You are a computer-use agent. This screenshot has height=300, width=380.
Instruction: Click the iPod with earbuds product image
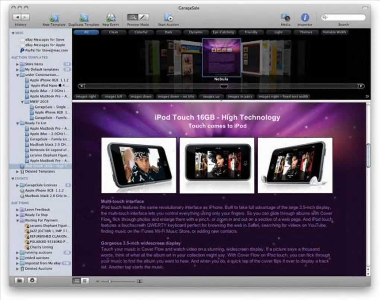click(x=295, y=165)
